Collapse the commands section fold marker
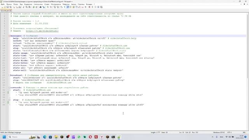Screen dimensions: 249x140 coord(9,87)
